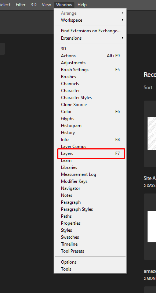Open the Properties panel
Screen dimensions: 156x293
click(90, 223)
